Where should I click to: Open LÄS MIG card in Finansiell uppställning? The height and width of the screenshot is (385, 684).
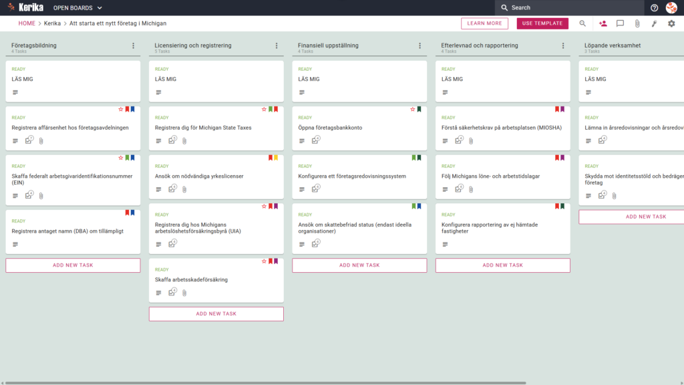coord(359,81)
